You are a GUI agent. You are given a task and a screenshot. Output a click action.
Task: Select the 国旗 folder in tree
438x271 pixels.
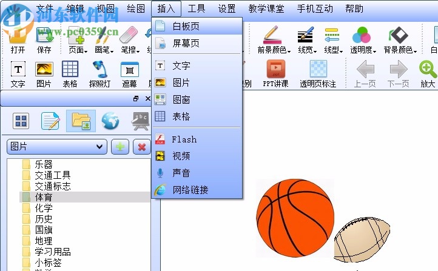point(44,230)
